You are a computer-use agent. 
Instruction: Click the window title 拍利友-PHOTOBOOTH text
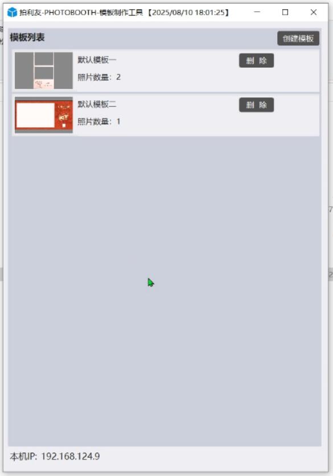(58, 13)
